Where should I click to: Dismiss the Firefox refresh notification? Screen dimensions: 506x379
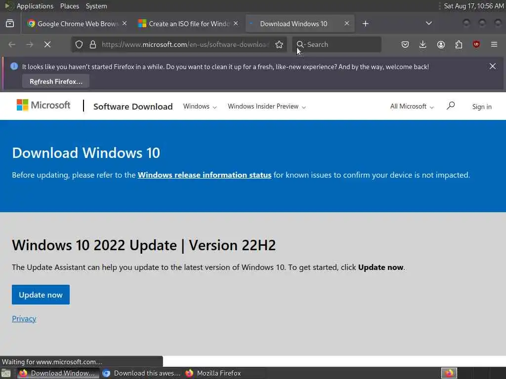pyautogui.click(x=493, y=67)
